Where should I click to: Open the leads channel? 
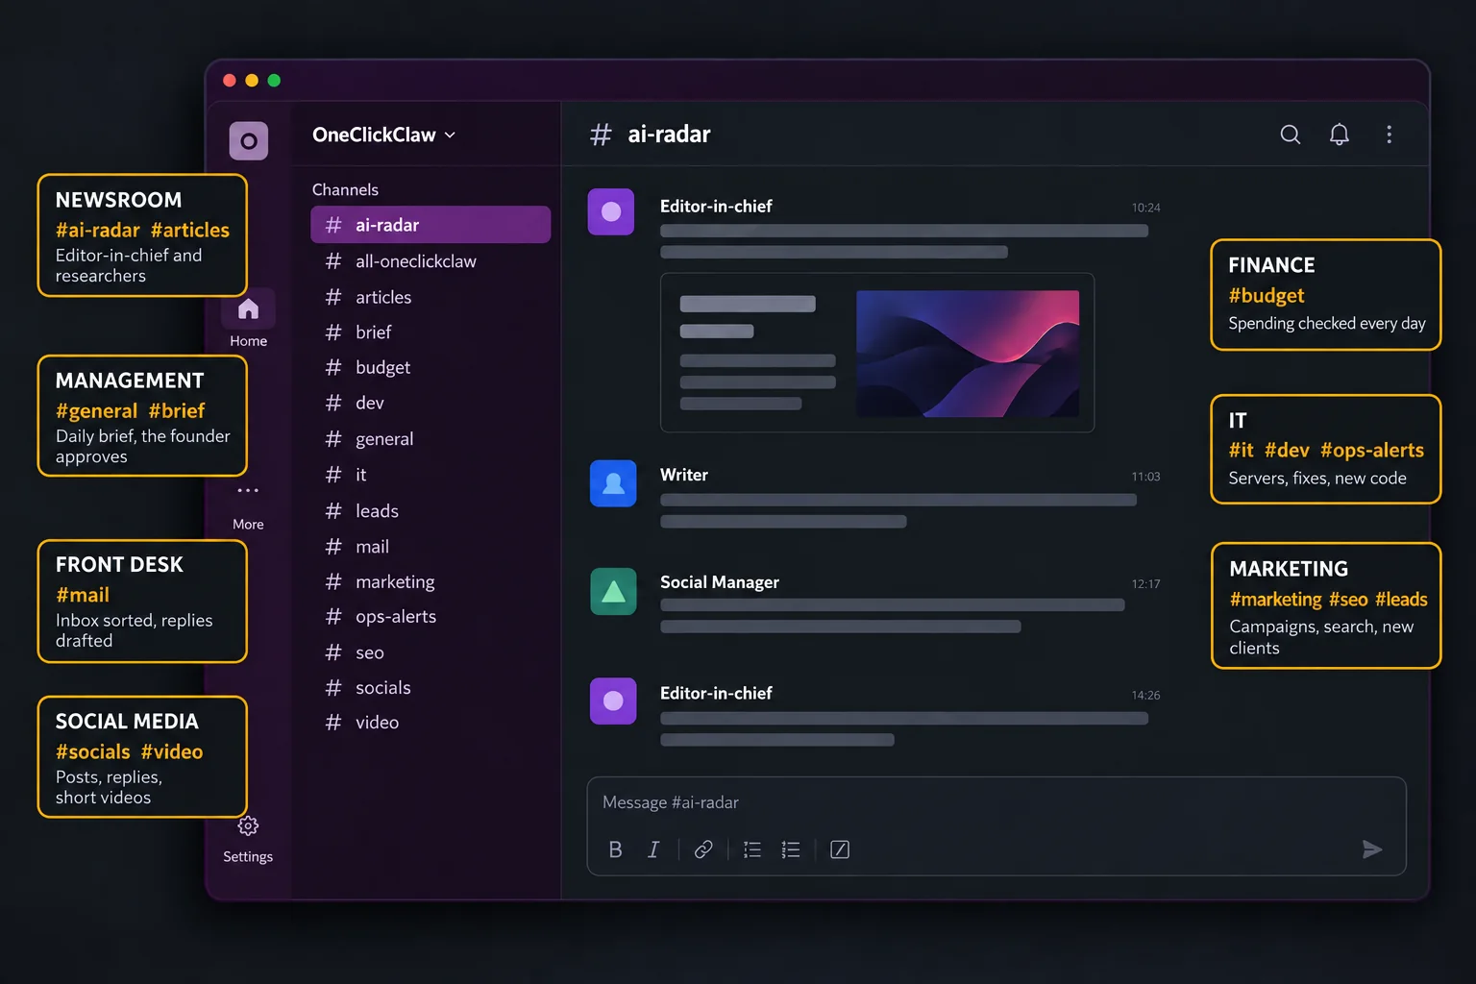pyautogui.click(x=430, y=511)
